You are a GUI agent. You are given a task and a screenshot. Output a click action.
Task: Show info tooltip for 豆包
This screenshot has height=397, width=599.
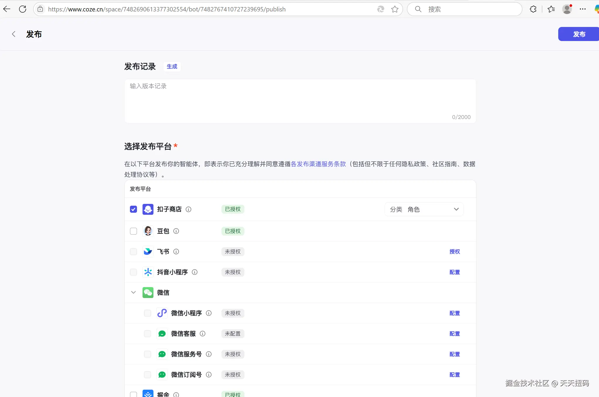tap(176, 231)
